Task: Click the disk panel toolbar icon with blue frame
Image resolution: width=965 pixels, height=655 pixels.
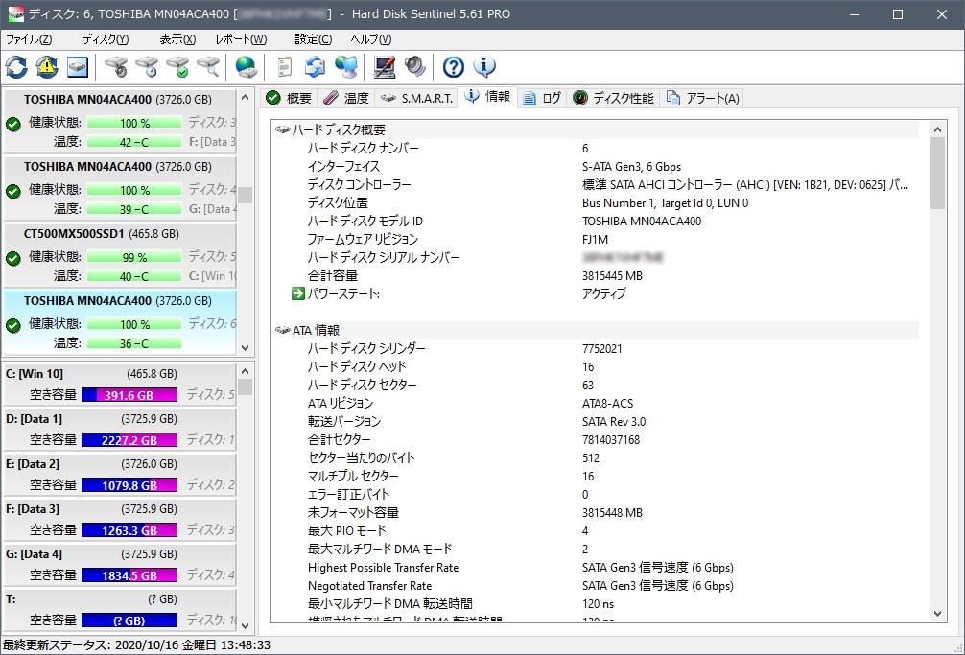Action: coord(78,67)
